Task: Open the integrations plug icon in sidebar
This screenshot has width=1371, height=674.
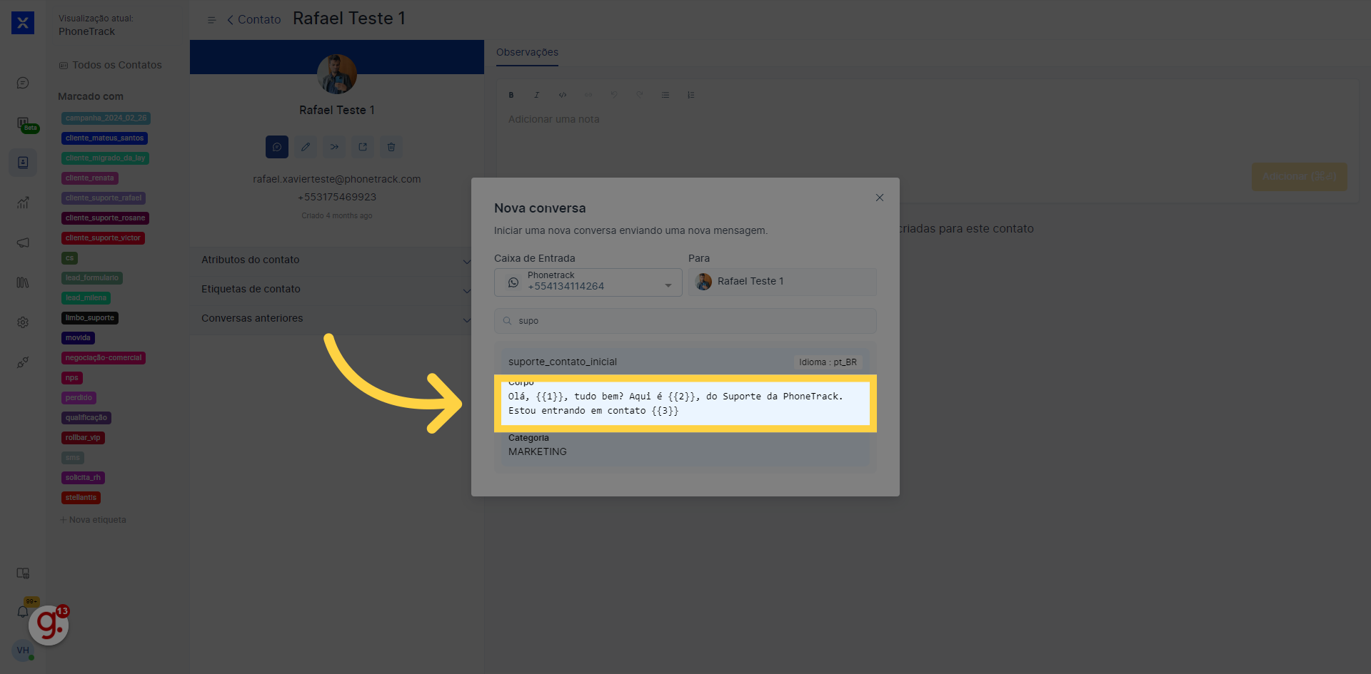Action: (x=23, y=362)
